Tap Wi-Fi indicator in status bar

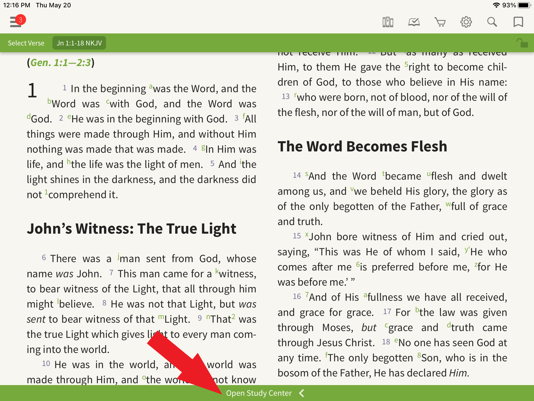pyautogui.click(x=496, y=5)
